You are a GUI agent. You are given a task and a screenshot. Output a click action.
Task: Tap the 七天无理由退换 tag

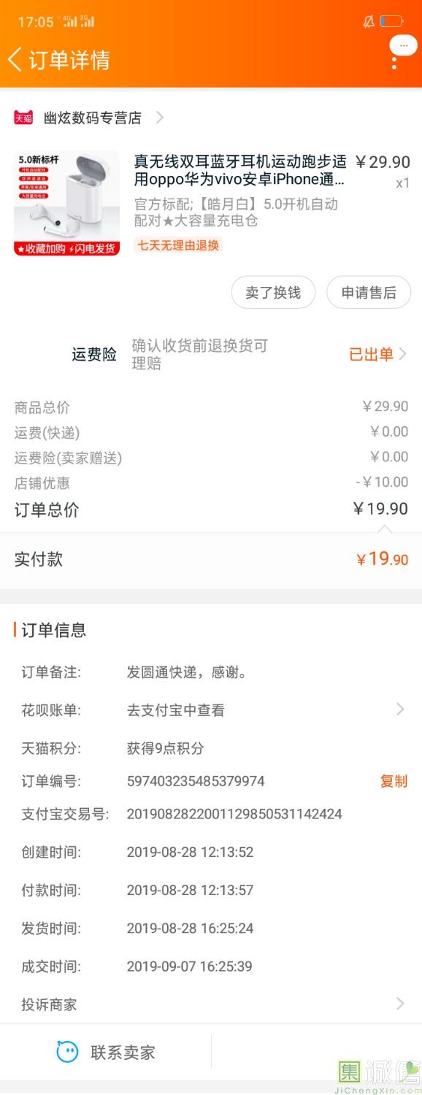pos(178,245)
